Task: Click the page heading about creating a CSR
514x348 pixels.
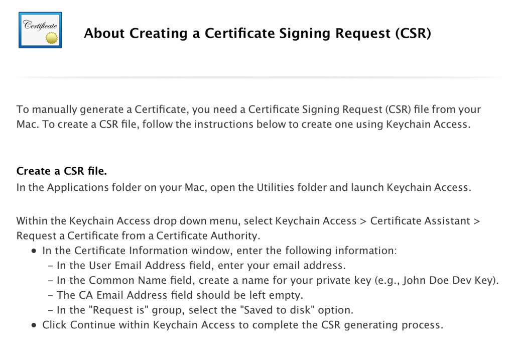Action: pyautogui.click(x=258, y=34)
